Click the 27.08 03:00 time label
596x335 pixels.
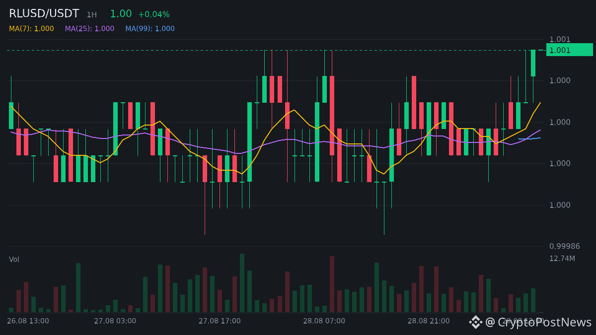115,321
